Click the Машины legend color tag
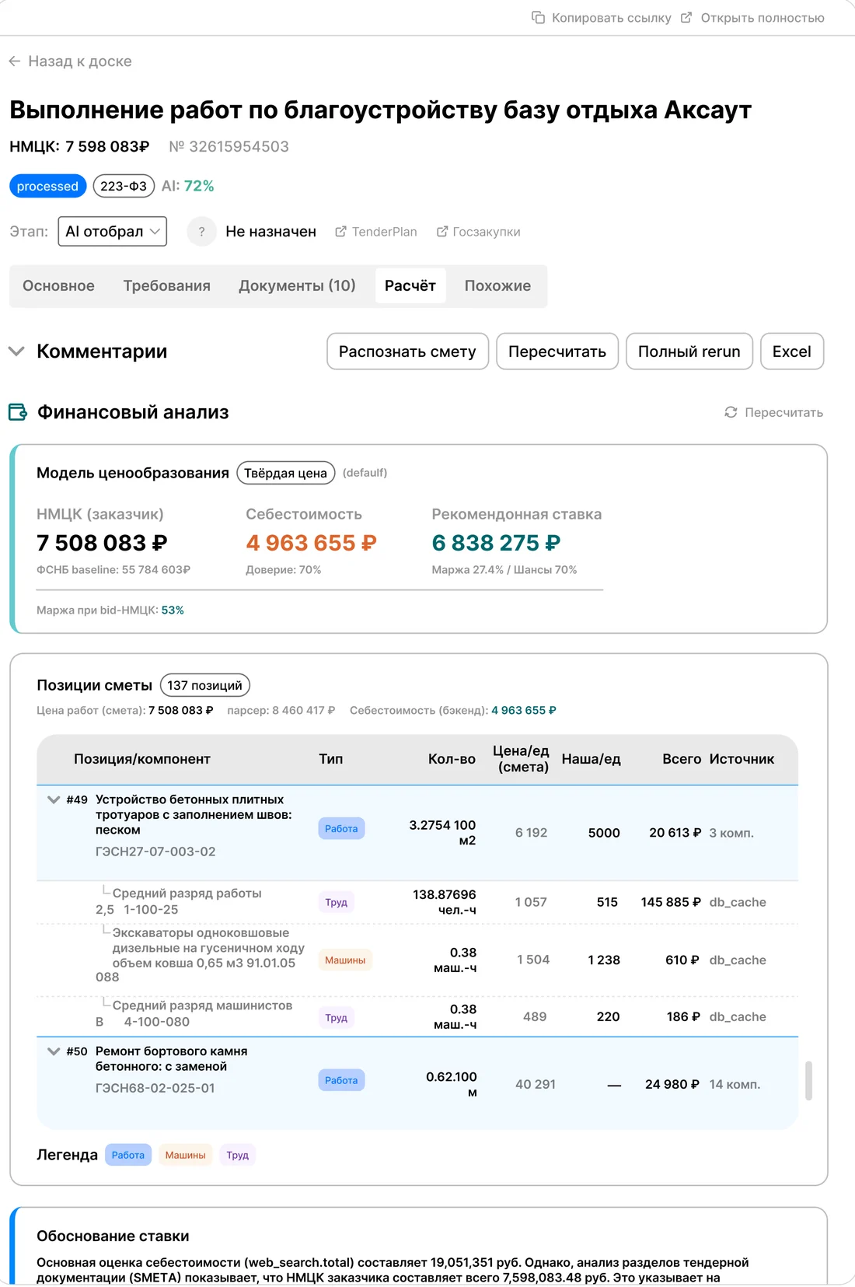The image size is (855, 1287). (185, 1156)
